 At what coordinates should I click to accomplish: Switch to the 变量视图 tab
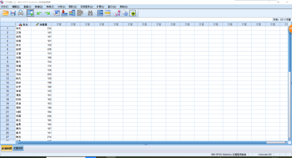(18, 148)
